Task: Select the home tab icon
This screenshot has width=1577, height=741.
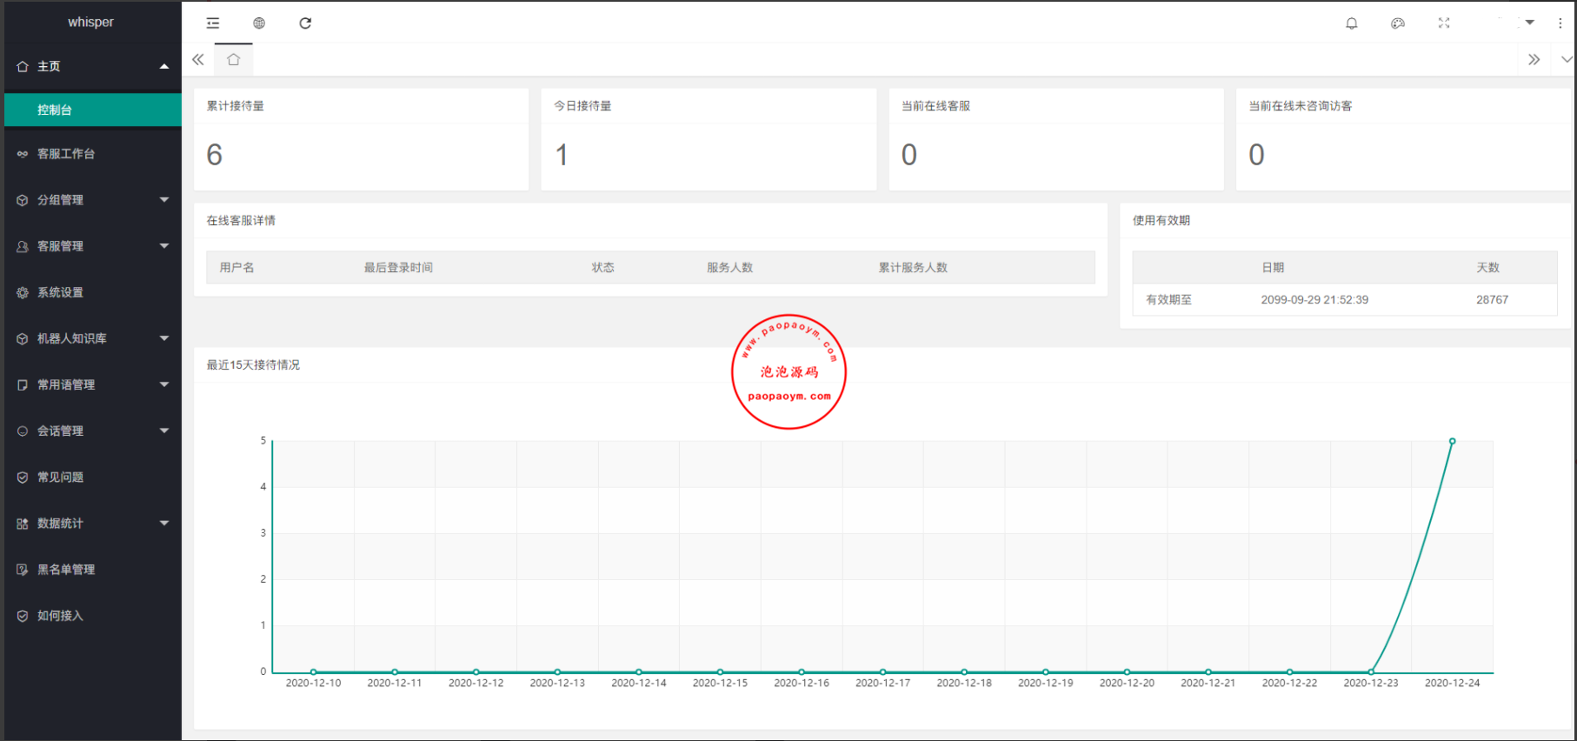Action: pyautogui.click(x=233, y=59)
